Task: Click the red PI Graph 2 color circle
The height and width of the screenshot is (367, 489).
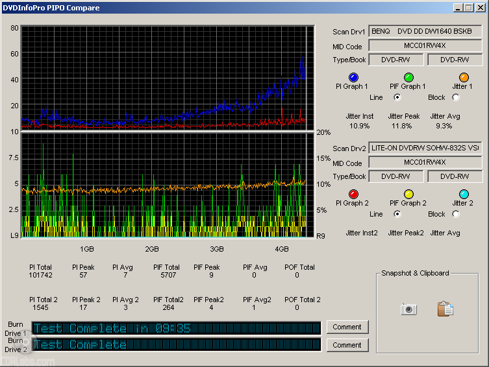Action: pos(353,194)
